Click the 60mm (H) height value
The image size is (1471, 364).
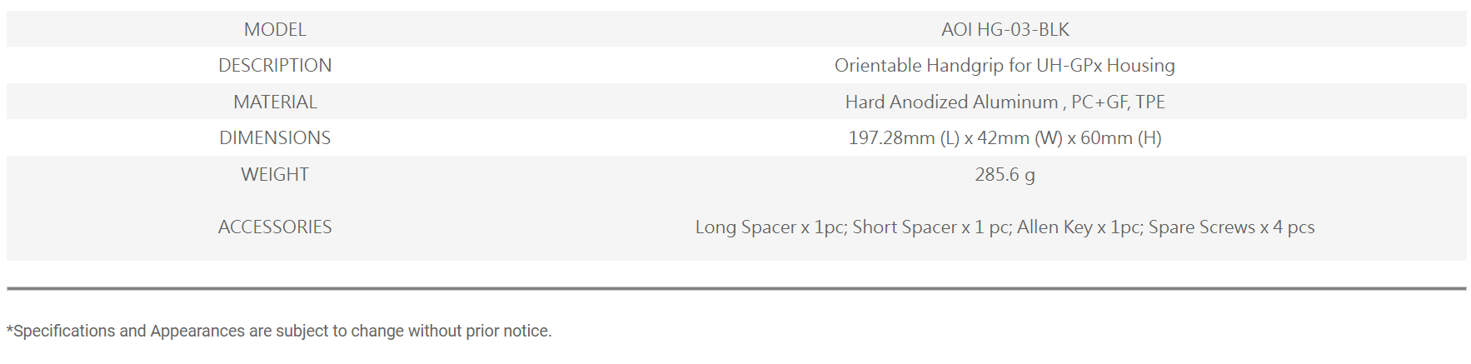tap(1120, 137)
